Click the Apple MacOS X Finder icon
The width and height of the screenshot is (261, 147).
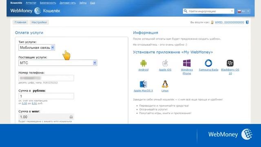tap(143, 84)
